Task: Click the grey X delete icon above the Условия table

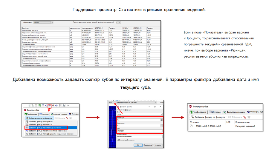Action: coord(249,117)
